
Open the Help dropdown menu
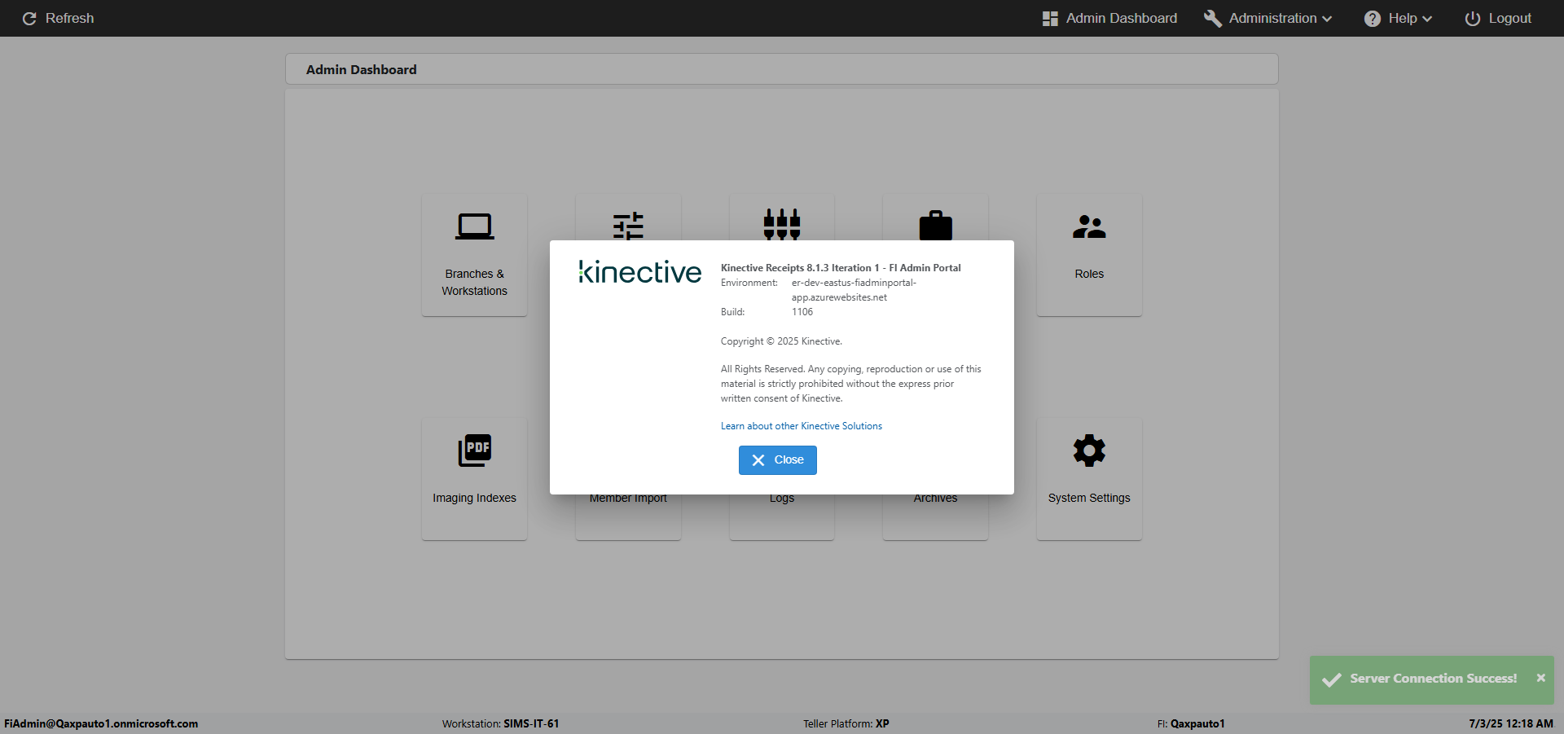(x=1398, y=18)
